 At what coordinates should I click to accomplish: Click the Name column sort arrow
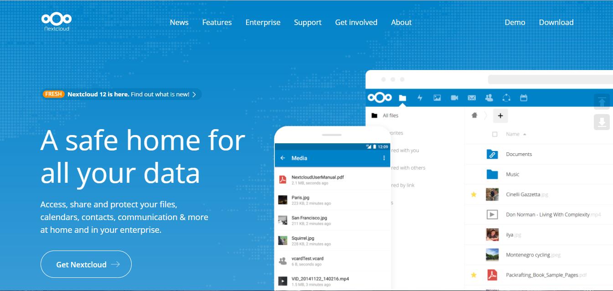(525, 135)
